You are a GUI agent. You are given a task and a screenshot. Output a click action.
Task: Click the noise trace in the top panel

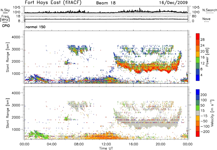pyautogui.click(x=106, y=12)
